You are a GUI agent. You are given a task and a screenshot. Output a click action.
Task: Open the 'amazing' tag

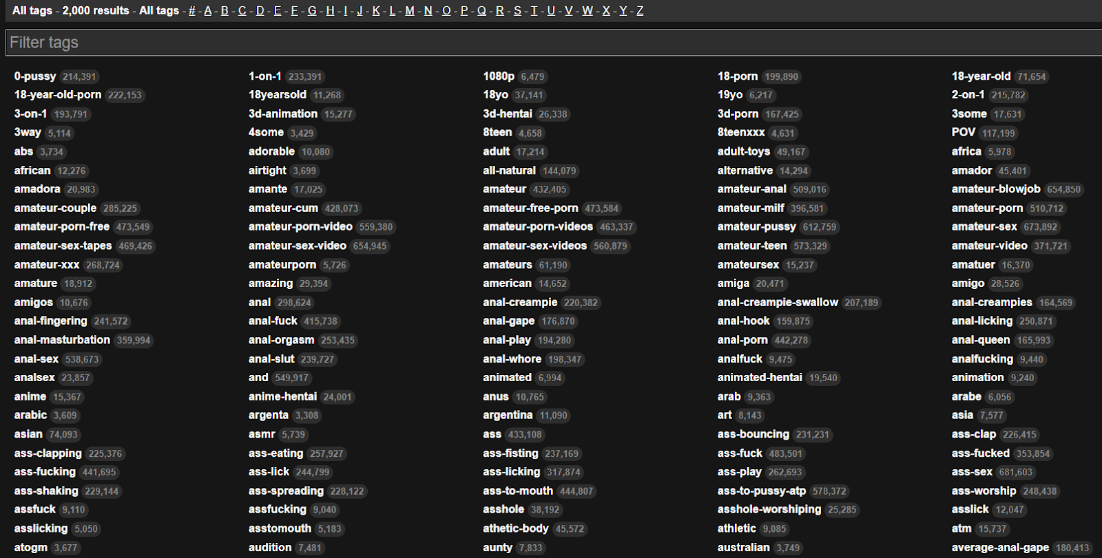pos(271,283)
